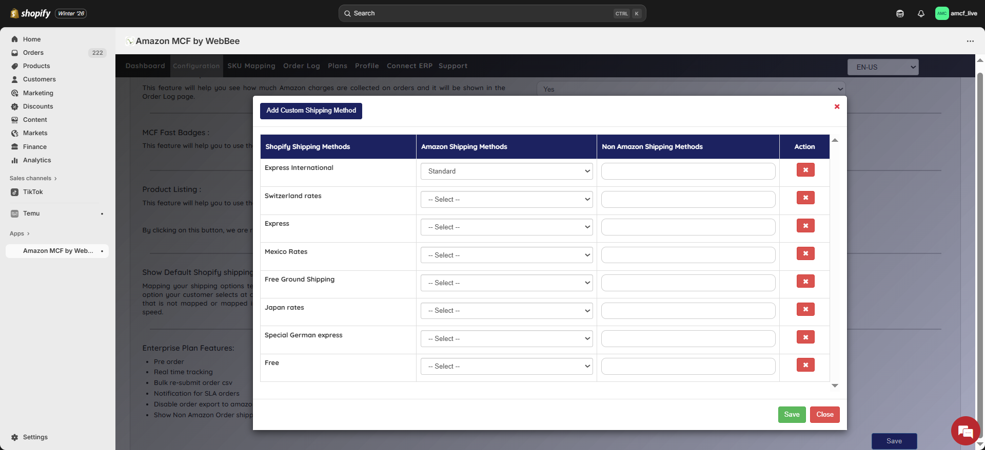Click Add Custom Shipping Method button
The width and height of the screenshot is (985, 450).
[x=311, y=111]
